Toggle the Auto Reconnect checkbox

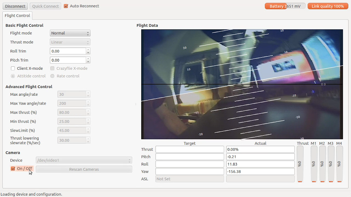(66, 6)
